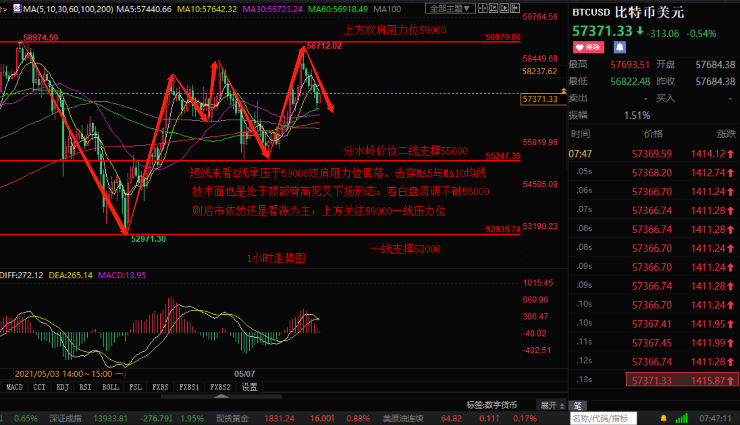
Task: Click the 52971.30 low price label
Action: pyautogui.click(x=149, y=239)
